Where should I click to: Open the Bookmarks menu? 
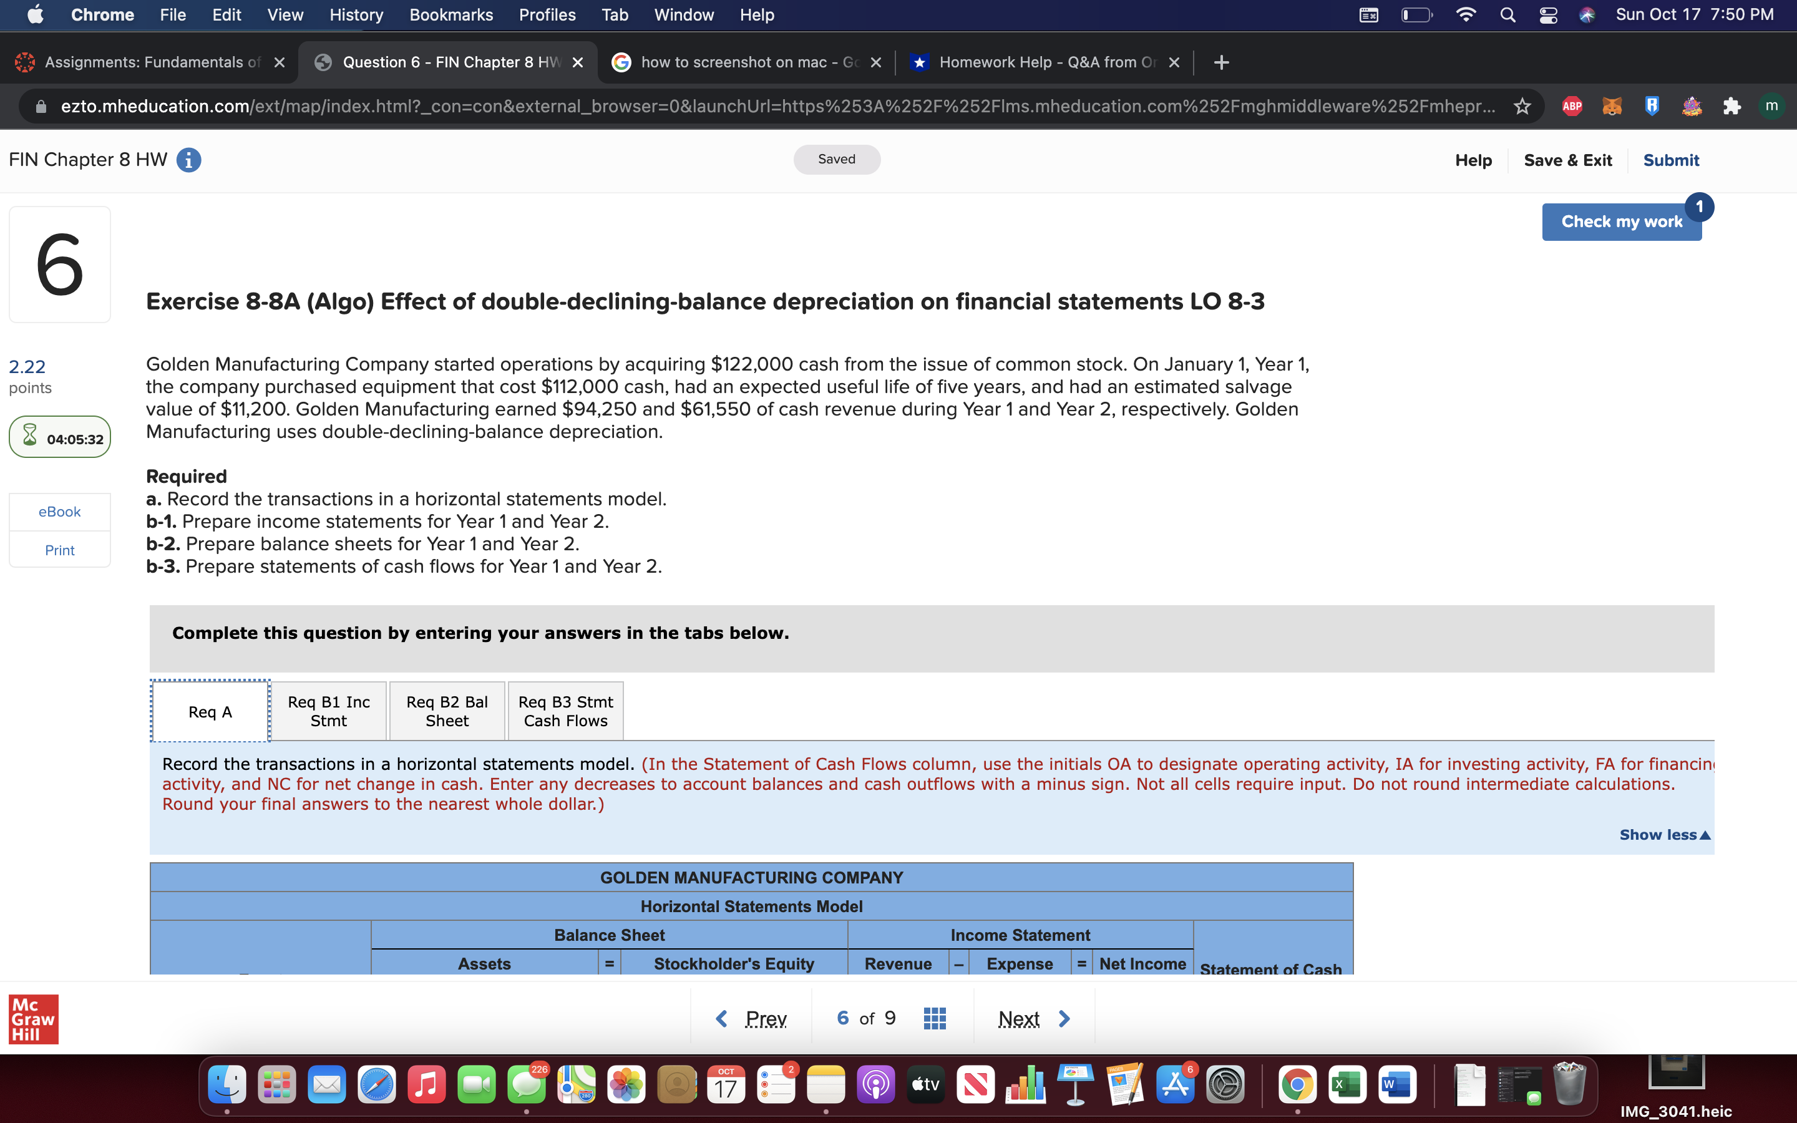[450, 14]
